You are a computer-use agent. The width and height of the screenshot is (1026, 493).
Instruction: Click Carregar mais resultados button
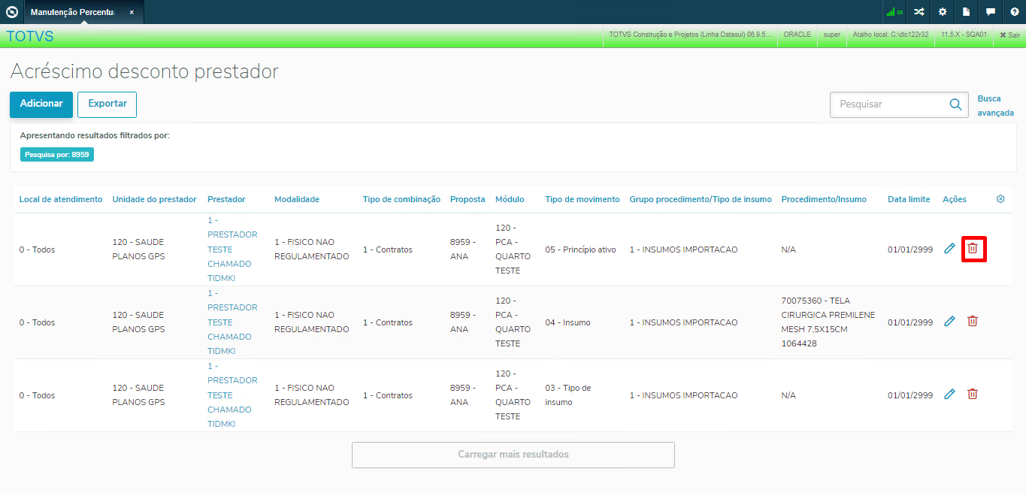coord(513,455)
